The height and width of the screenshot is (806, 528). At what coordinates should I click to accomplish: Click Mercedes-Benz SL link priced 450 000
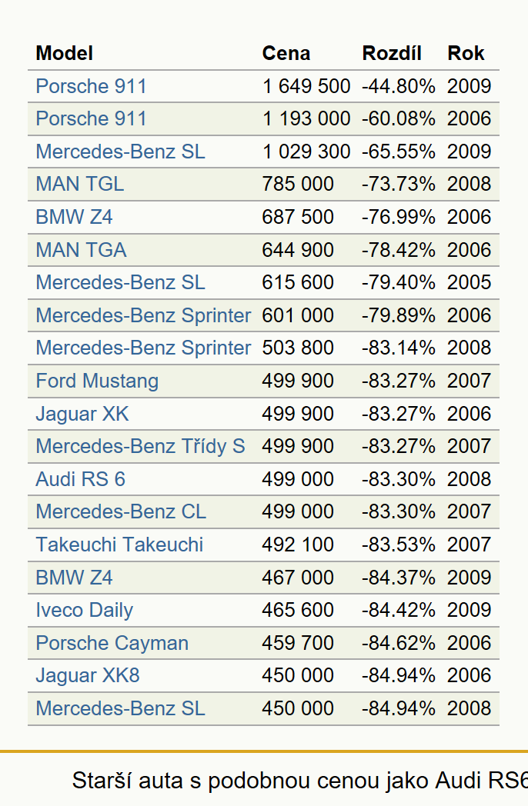coord(120,708)
